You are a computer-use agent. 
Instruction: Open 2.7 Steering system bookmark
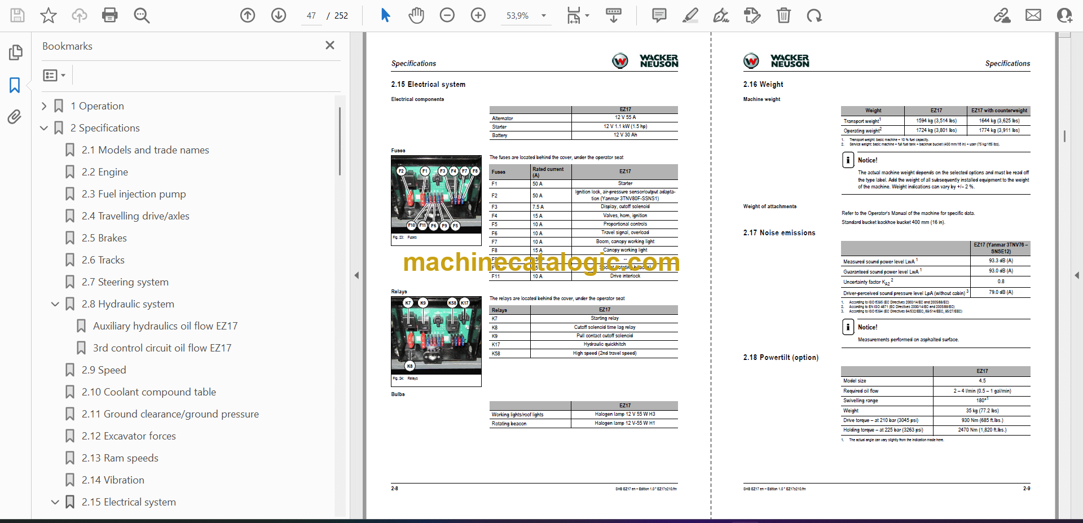[125, 282]
